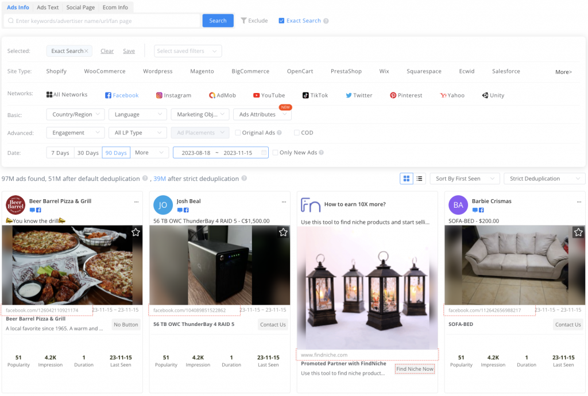Show More site types

click(563, 72)
